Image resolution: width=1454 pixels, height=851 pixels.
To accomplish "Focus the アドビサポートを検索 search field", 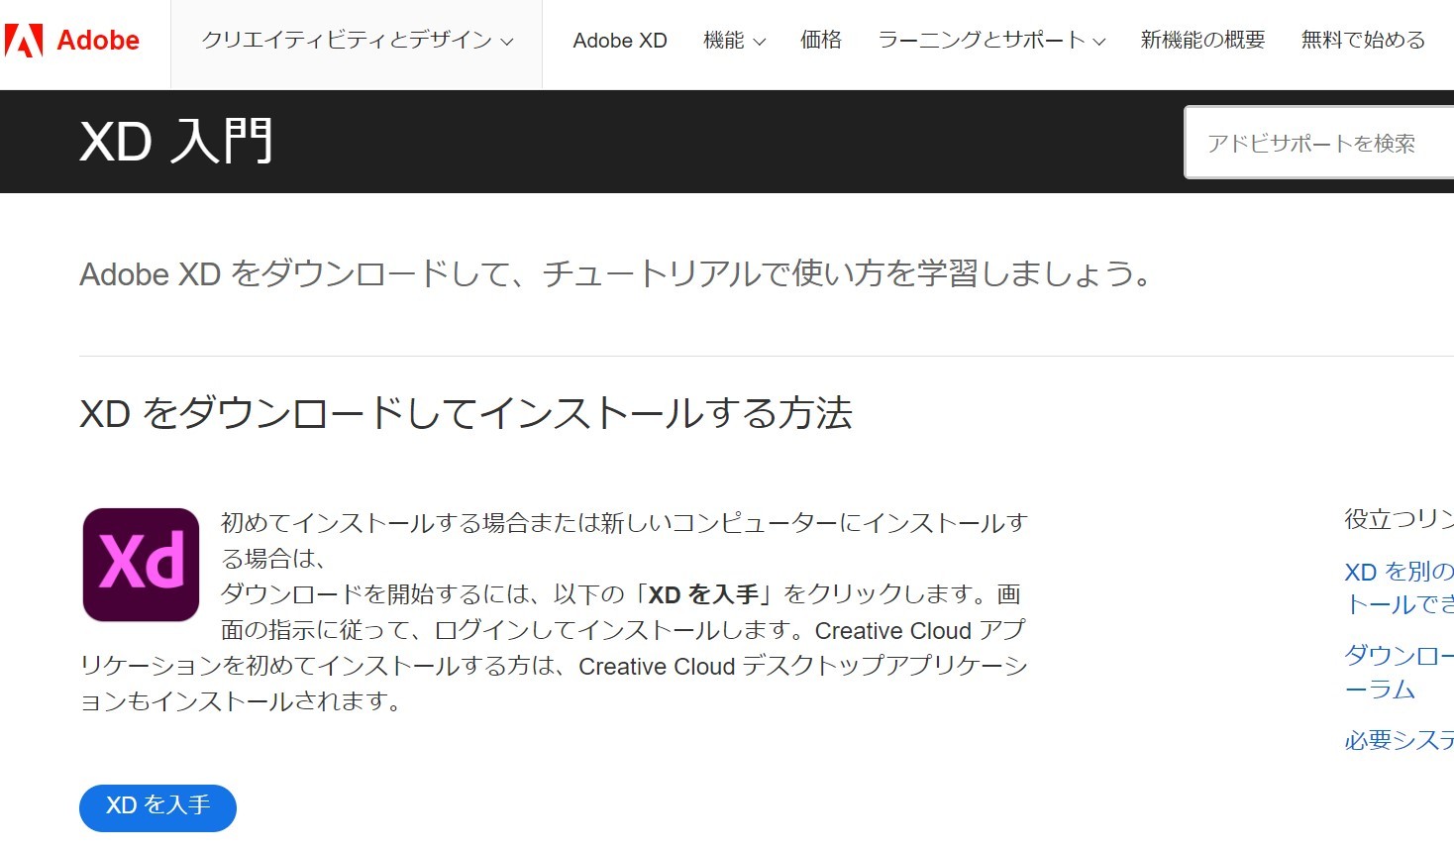I will coord(1319,143).
